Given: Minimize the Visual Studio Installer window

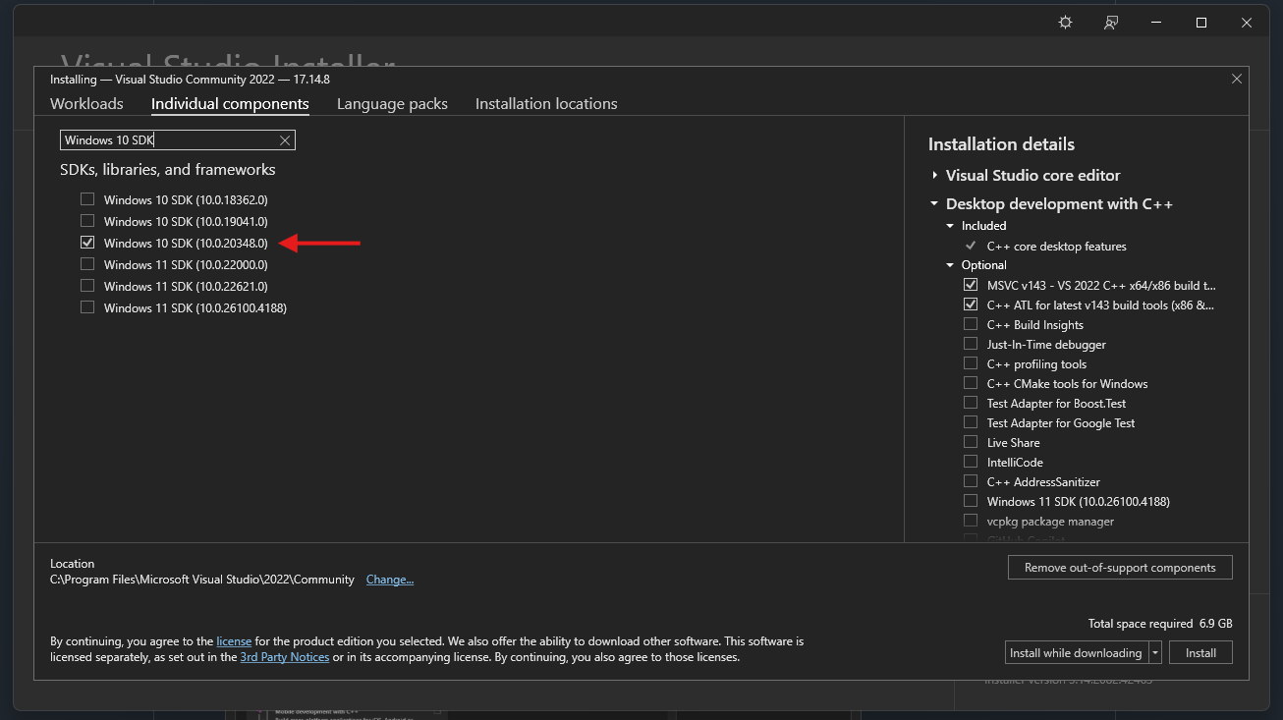Looking at the screenshot, I should point(1156,23).
